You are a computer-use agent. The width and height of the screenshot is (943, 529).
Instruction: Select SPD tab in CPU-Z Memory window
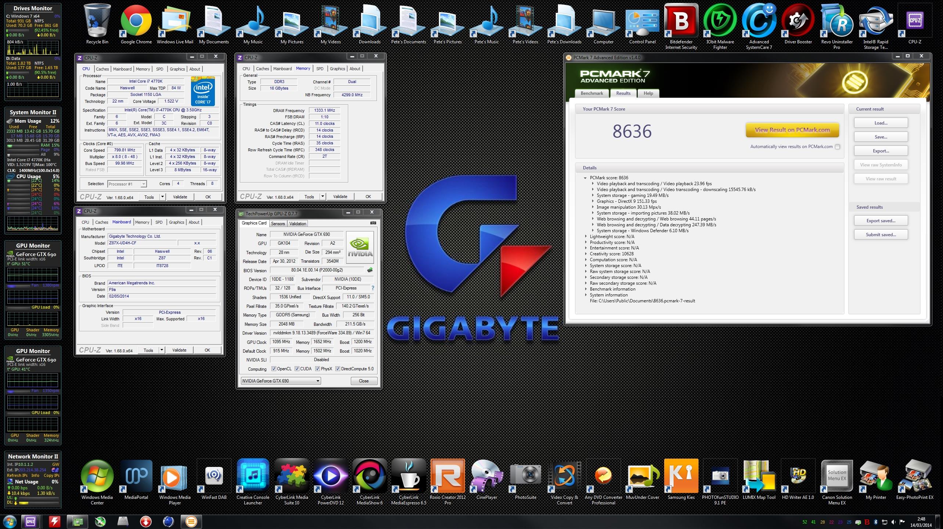pyautogui.click(x=320, y=69)
